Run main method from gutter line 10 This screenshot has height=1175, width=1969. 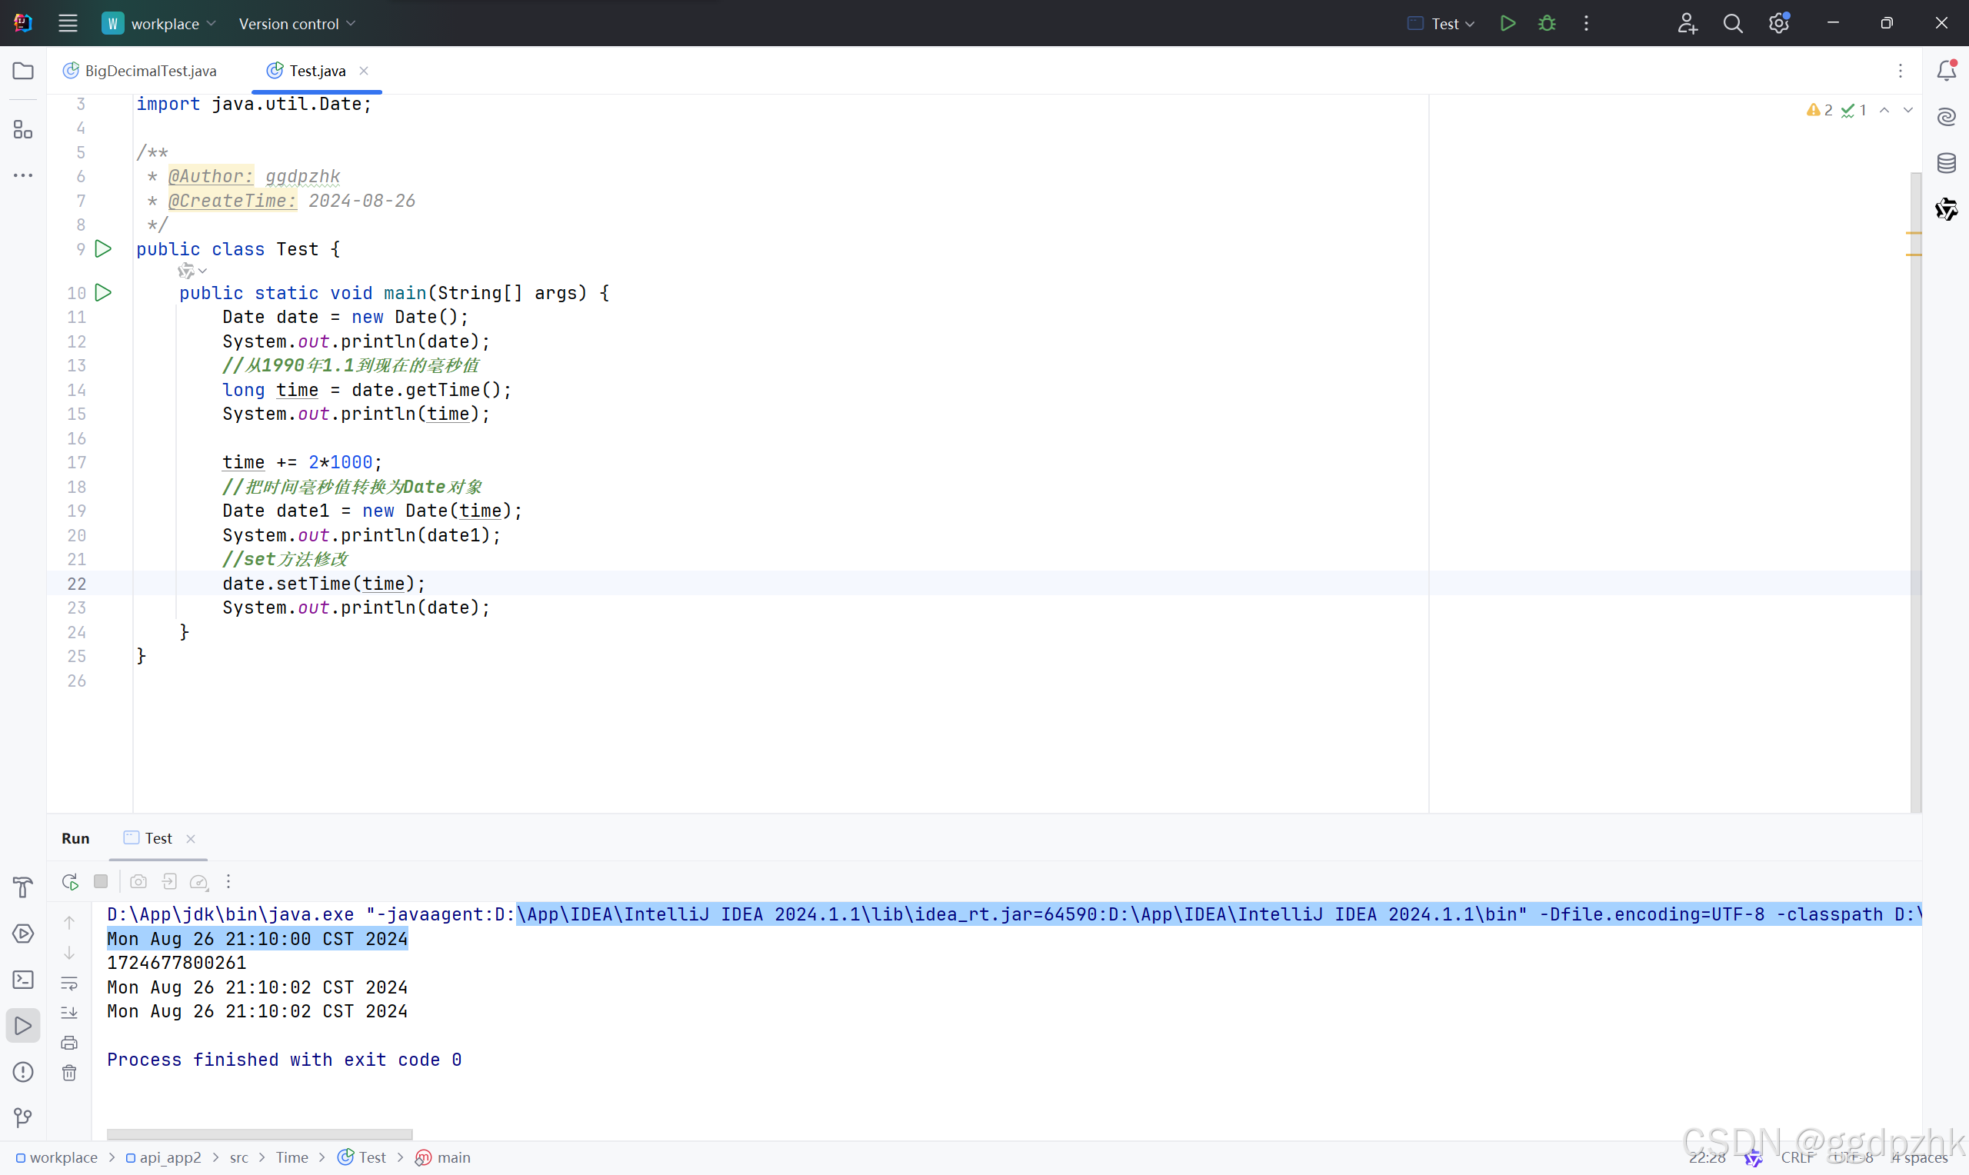tap(103, 293)
